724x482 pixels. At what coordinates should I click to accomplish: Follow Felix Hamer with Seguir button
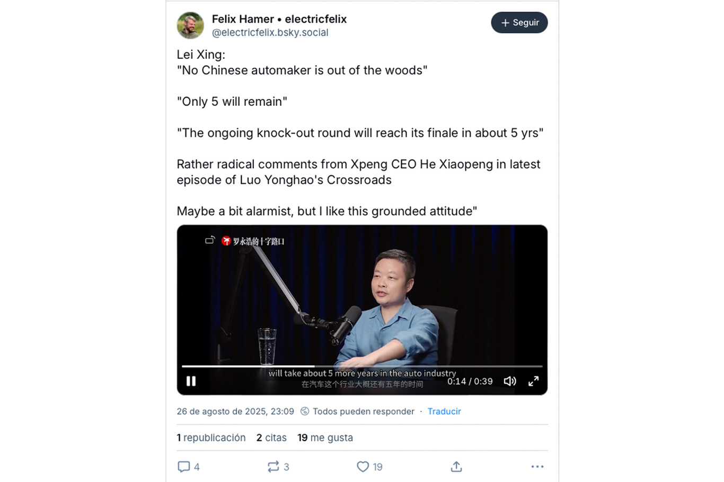click(519, 23)
